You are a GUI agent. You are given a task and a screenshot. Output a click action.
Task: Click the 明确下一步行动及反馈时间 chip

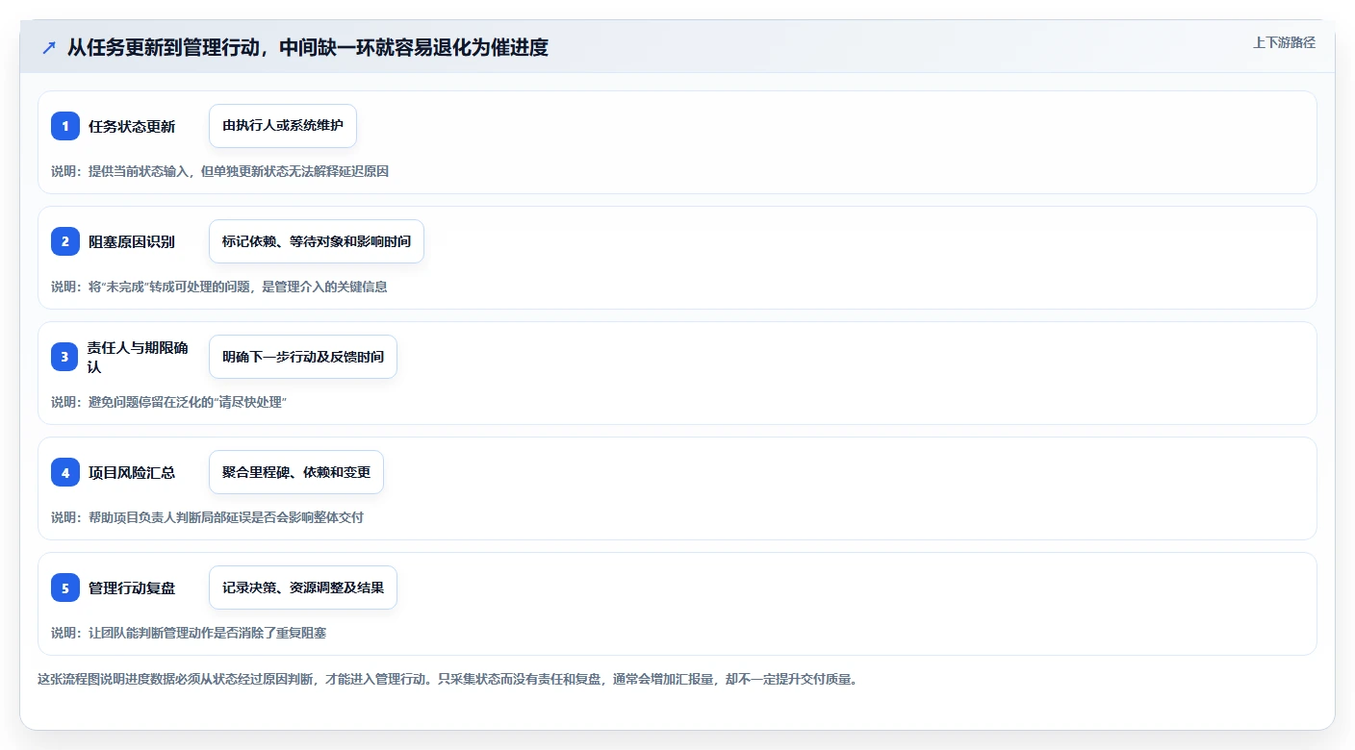point(303,357)
